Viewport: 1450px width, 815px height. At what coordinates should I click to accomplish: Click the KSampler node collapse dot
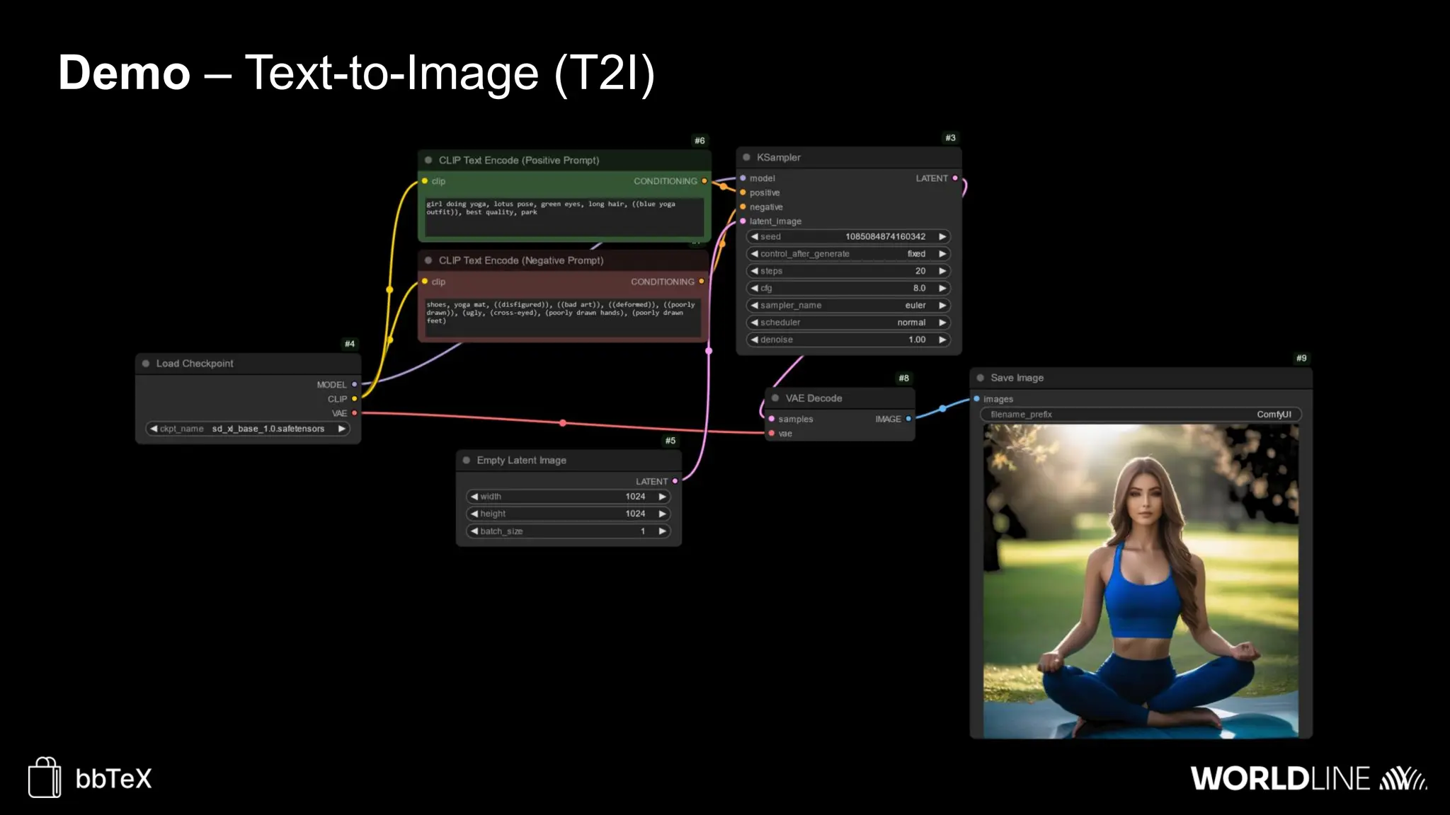coord(746,157)
